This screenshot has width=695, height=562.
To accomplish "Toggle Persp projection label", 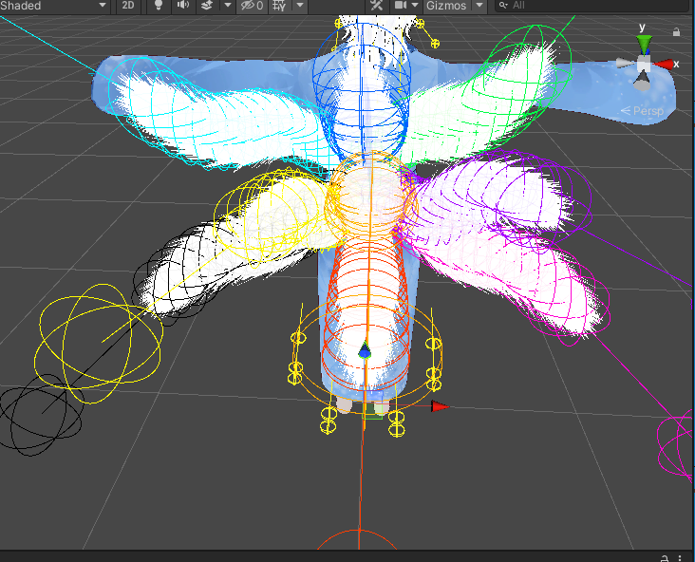I will click(646, 111).
